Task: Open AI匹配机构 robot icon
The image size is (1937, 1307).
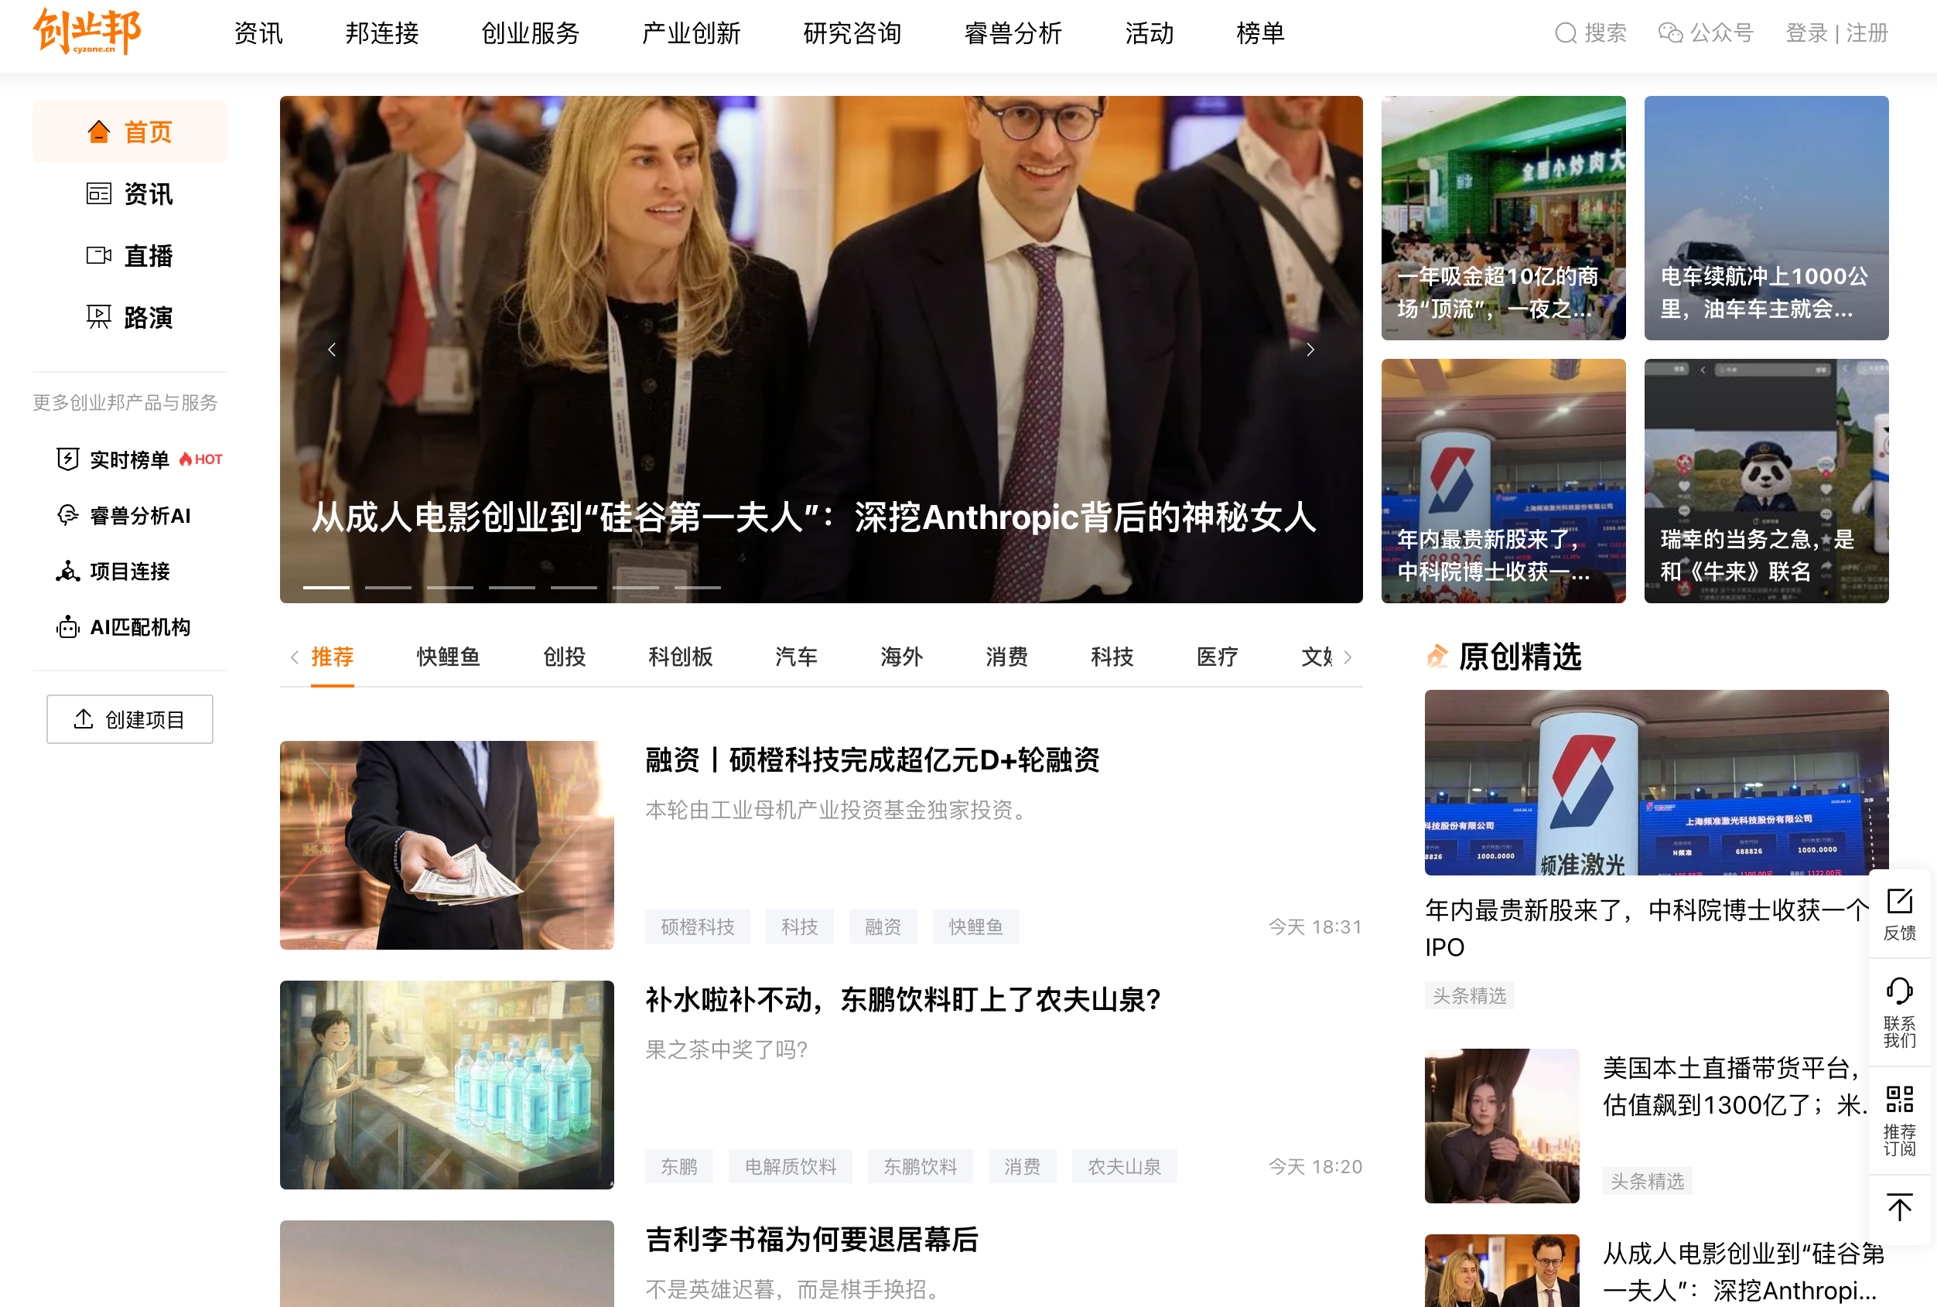Action: (x=67, y=626)
